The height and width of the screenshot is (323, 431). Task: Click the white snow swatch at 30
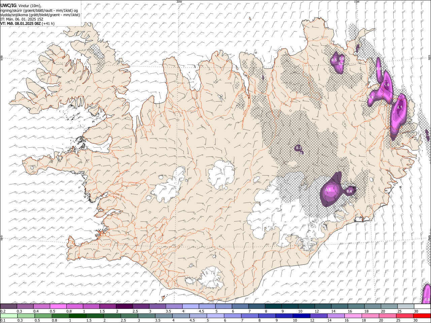click(422, 307)
